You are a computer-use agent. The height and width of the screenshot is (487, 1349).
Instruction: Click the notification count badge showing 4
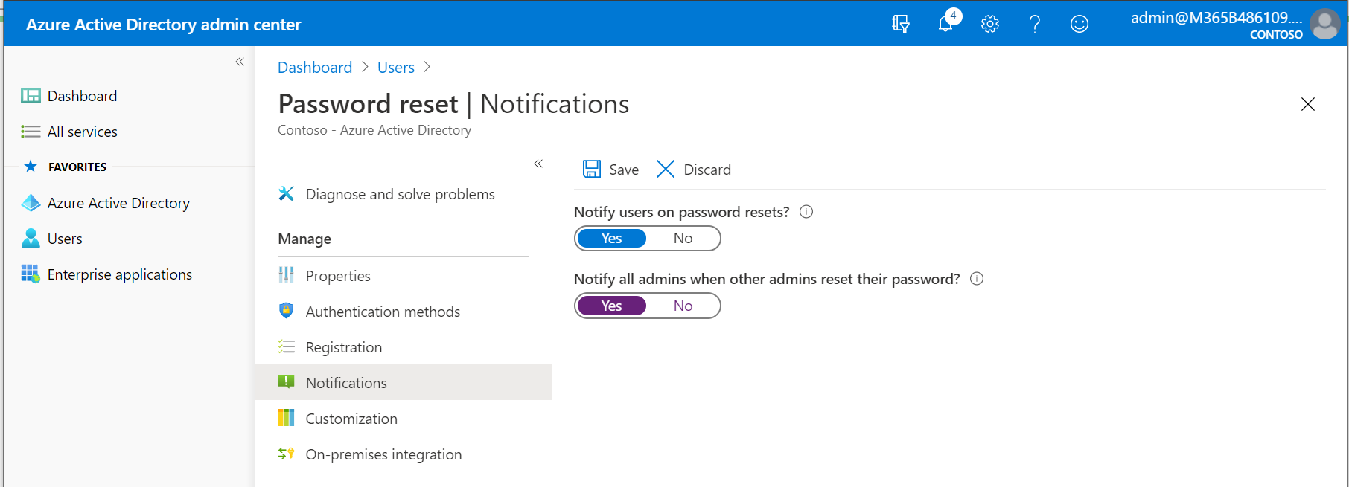click(953, 16)
